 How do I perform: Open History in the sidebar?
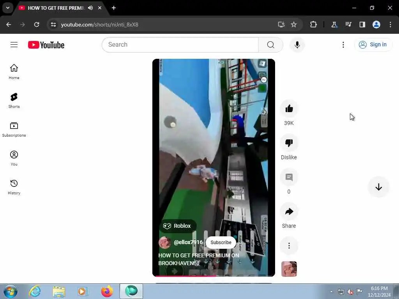(14, 187)
